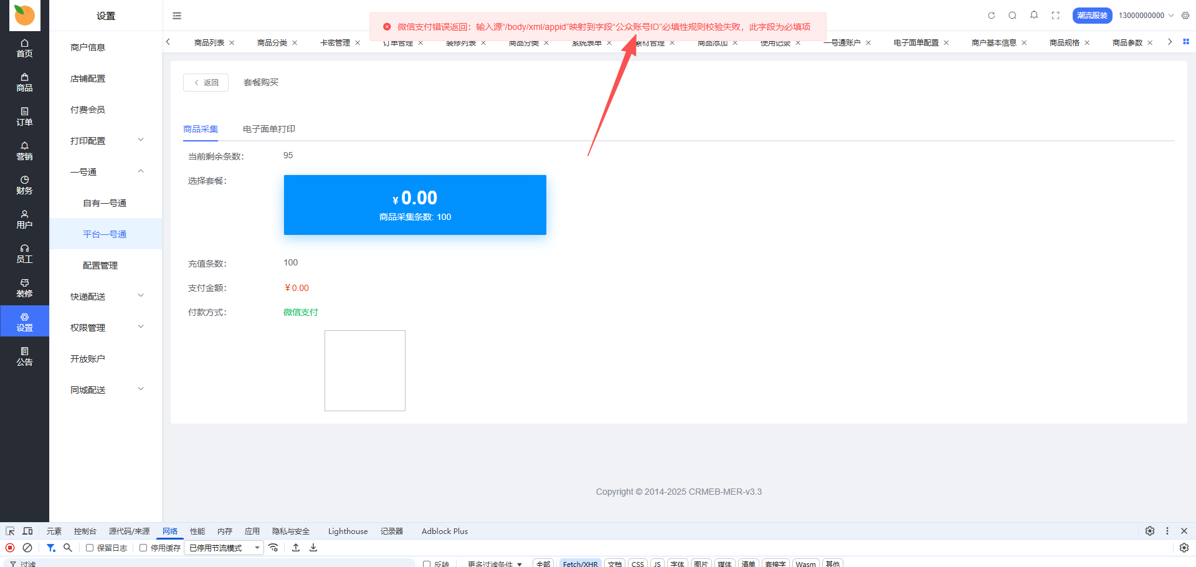
Task: Open the search icon in header
Action: click(1012, 16)
